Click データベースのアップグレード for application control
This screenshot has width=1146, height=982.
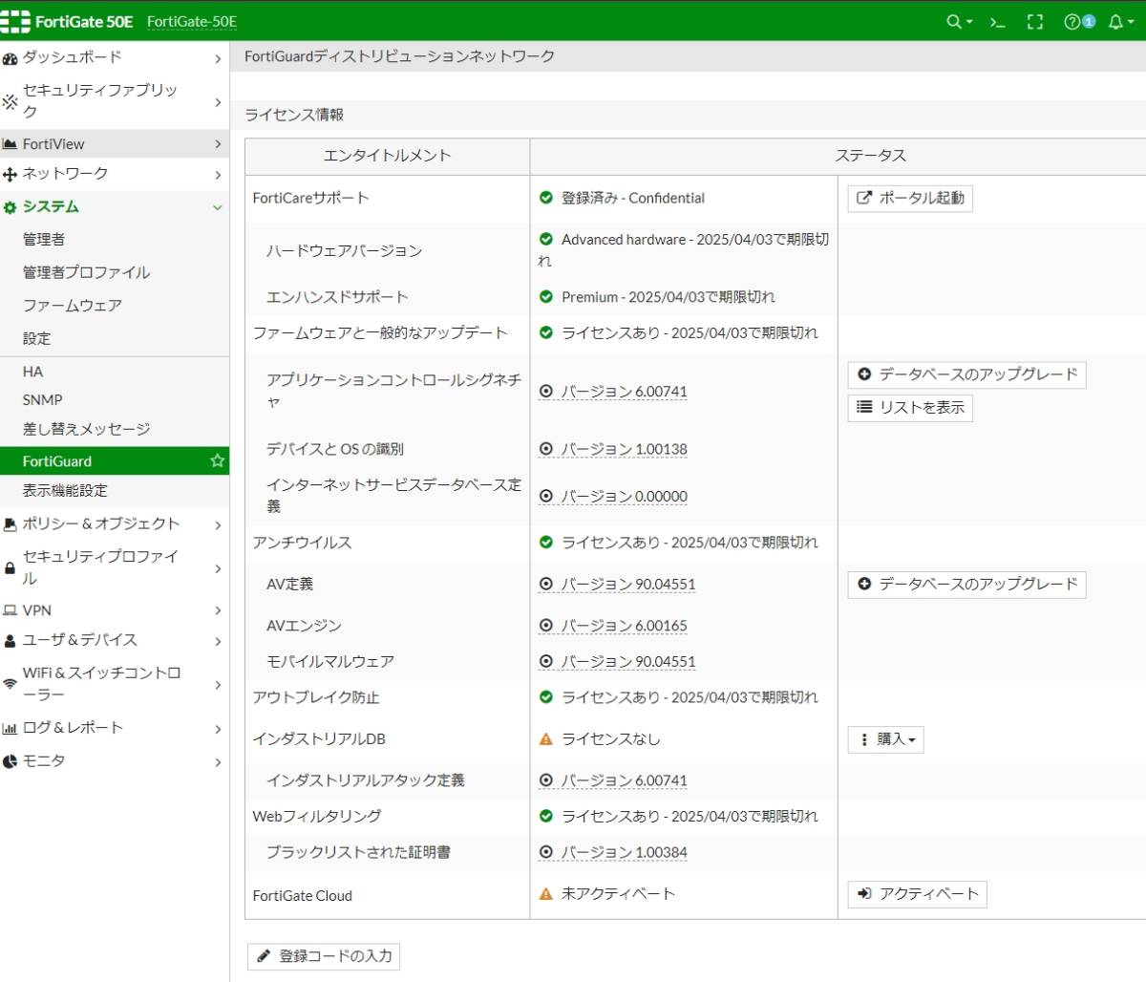tap(966, 374)
